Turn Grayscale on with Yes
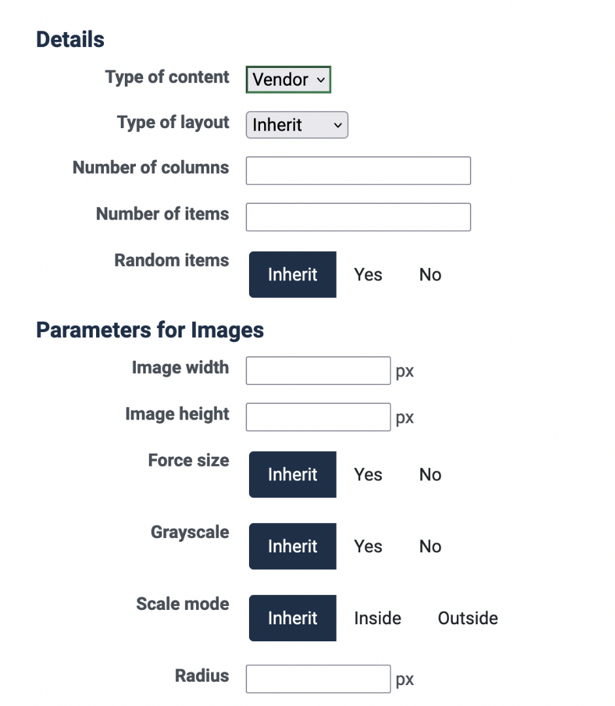615x706 pixels. 368,546
